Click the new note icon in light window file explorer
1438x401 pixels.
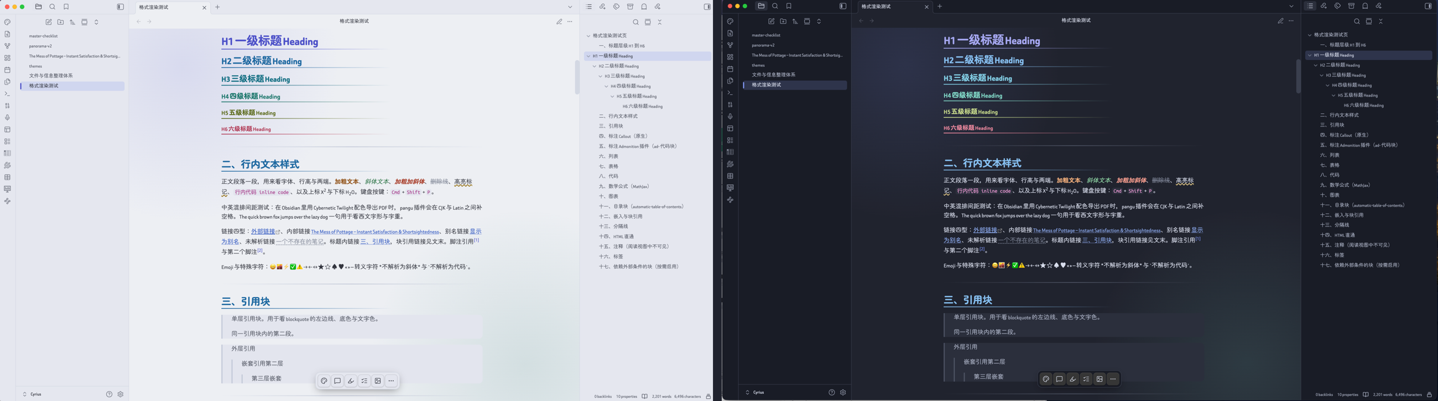(49, 22)
